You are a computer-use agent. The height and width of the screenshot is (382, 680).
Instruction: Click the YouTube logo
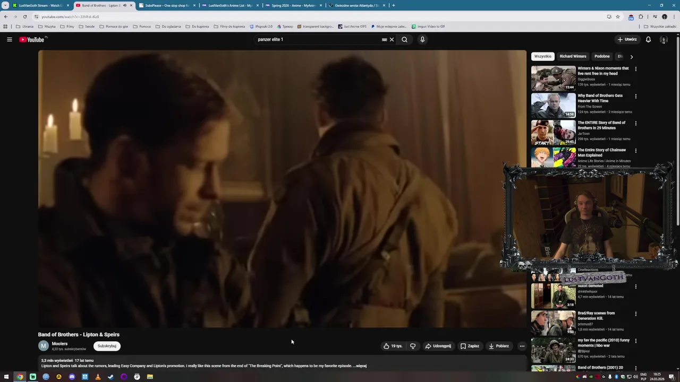pyautogui.click(x=33, y=40)
